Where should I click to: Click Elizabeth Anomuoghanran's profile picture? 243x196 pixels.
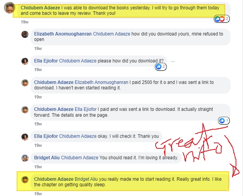(25, 34)
